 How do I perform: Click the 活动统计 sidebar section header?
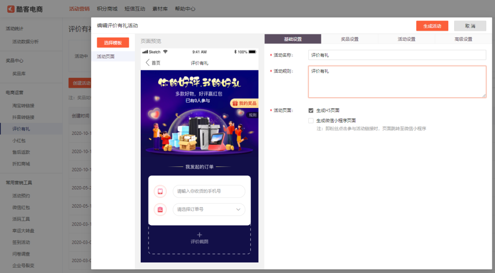coord(15,29)
